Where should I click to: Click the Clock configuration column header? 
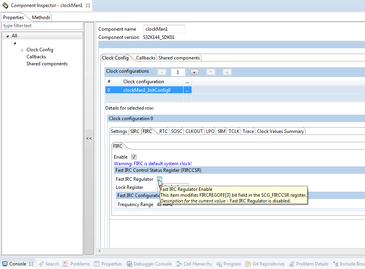pyautogui.click(x=152, y=82)
